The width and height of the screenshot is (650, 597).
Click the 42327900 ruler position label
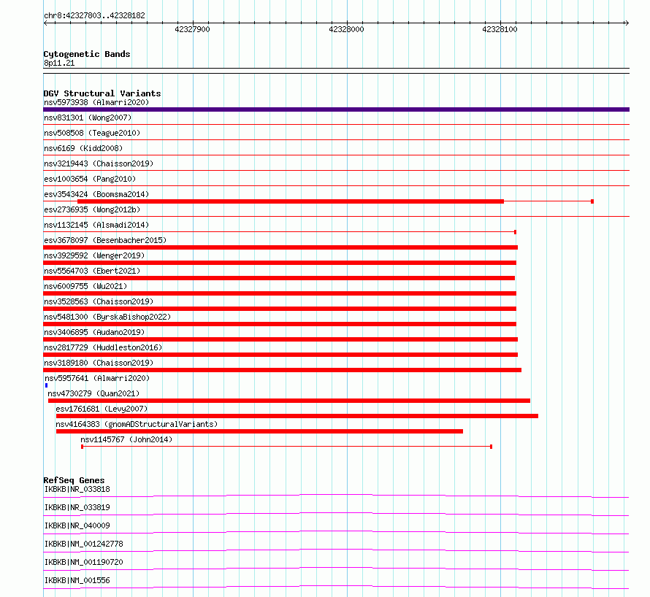(x=192, y=29)
